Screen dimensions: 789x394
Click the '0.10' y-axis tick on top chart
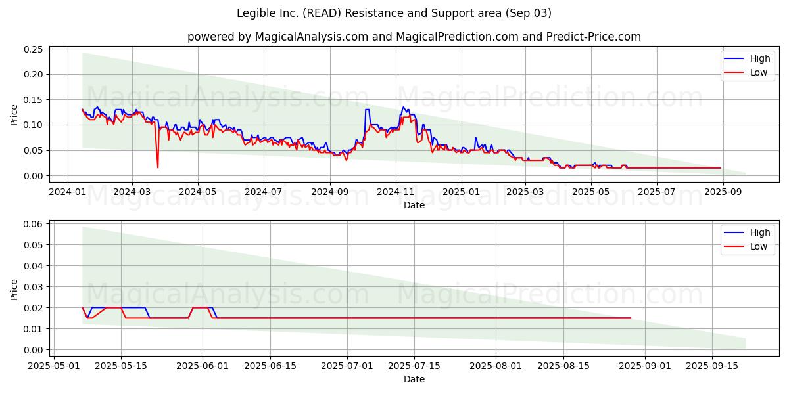[x=34, y=125]
